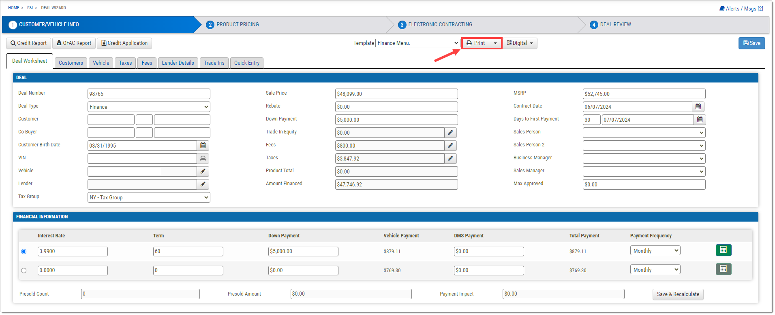Focus the Down Payment field in Deal section
This screenshot has height=315, width=775.
[x=396, y=120]
